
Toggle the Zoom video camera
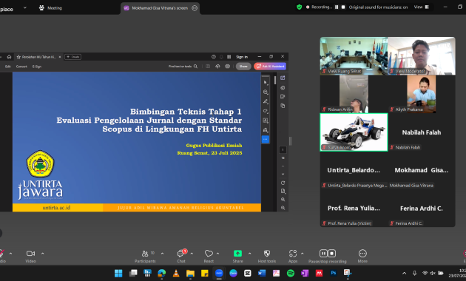click(x=30, y=256)
